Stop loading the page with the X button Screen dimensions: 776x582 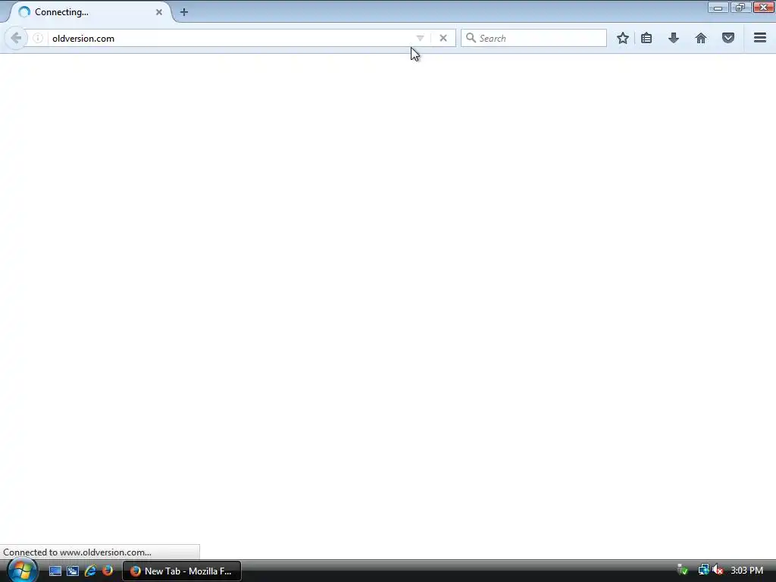pyautogui.click(x=443, y=38)
